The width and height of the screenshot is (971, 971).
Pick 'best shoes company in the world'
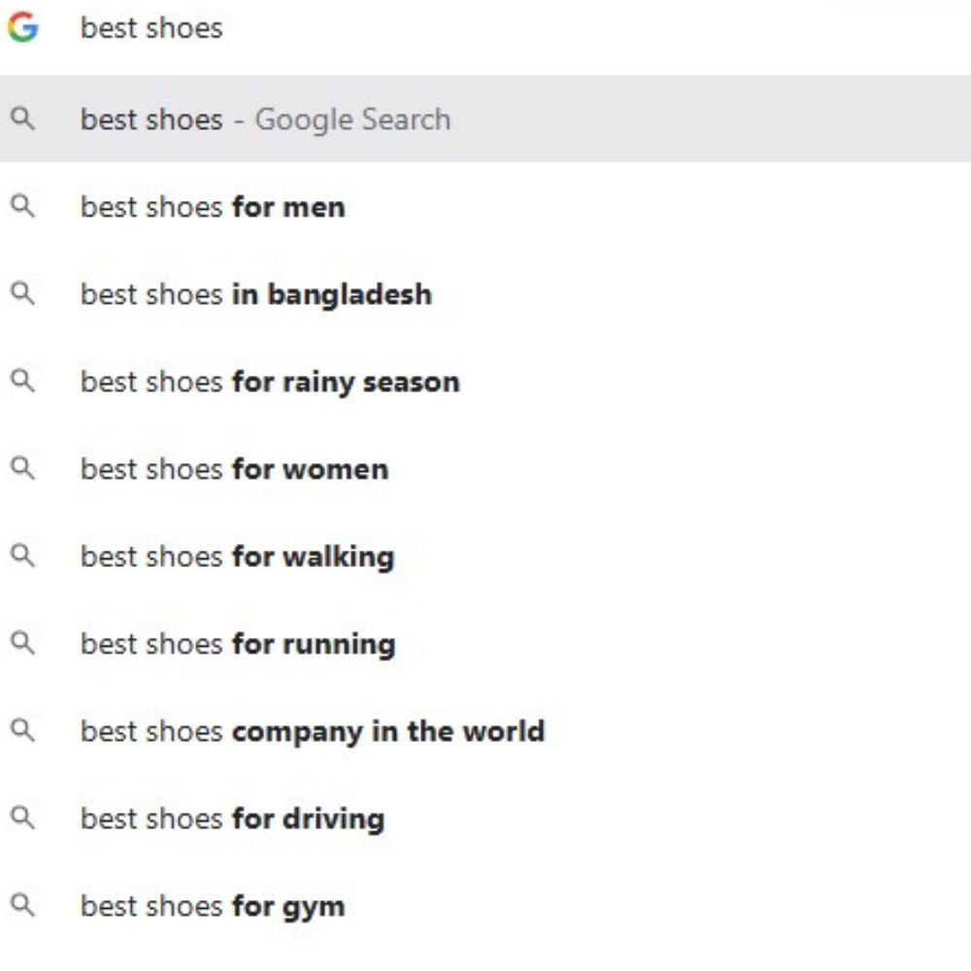tap(312, 731)
